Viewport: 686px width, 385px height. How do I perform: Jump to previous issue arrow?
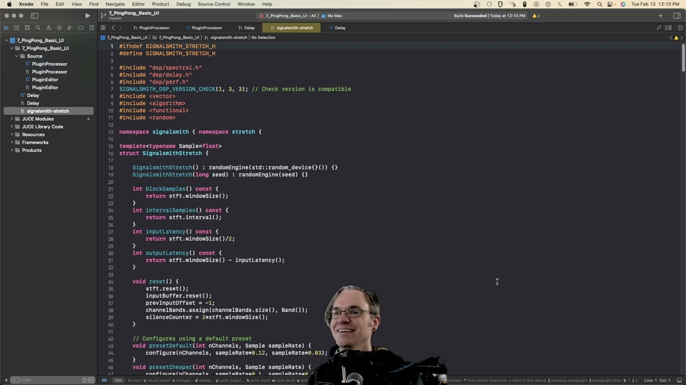[671, 37]
